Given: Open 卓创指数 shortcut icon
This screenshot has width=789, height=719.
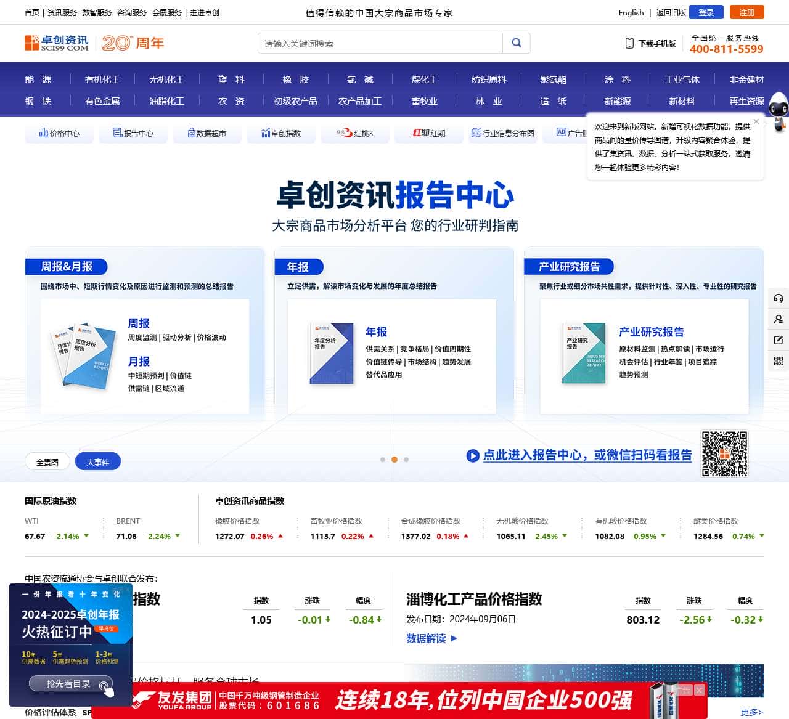Looking at the screenshot, I should (281, 133).
